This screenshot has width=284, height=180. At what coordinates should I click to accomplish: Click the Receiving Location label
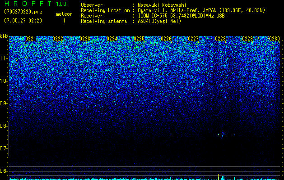coord(105,10)
